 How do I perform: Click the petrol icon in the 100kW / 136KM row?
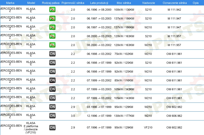pos(52,10)
